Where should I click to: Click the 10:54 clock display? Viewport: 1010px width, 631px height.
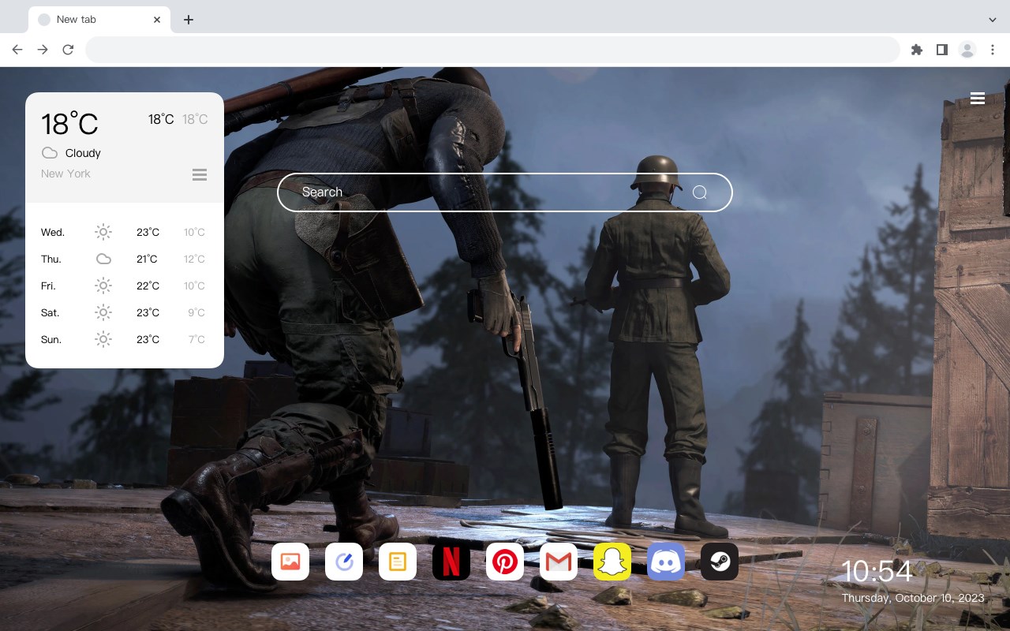[877, 571]
